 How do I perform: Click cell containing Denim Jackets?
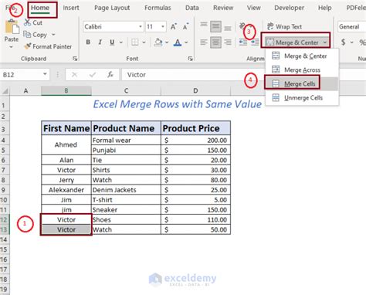(126, 190)
